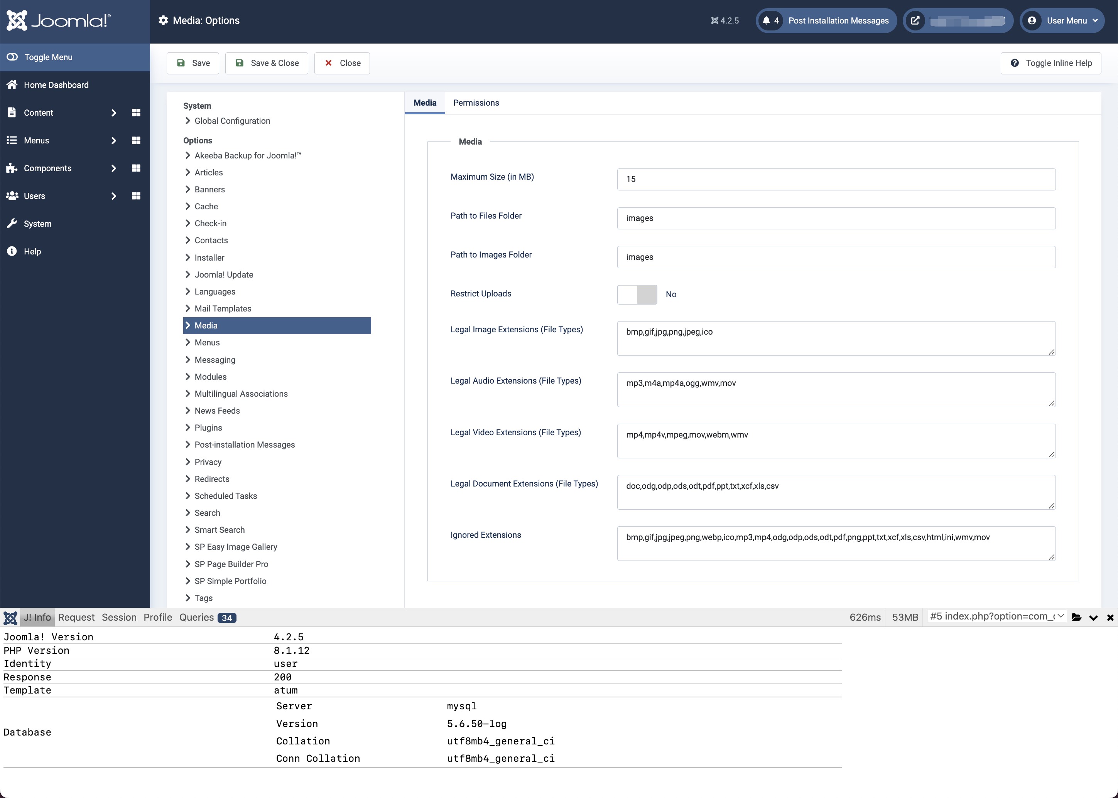Switch to the Permissions tab
The height and width of the screenshot is (798, 1118).
click(476, 103)
